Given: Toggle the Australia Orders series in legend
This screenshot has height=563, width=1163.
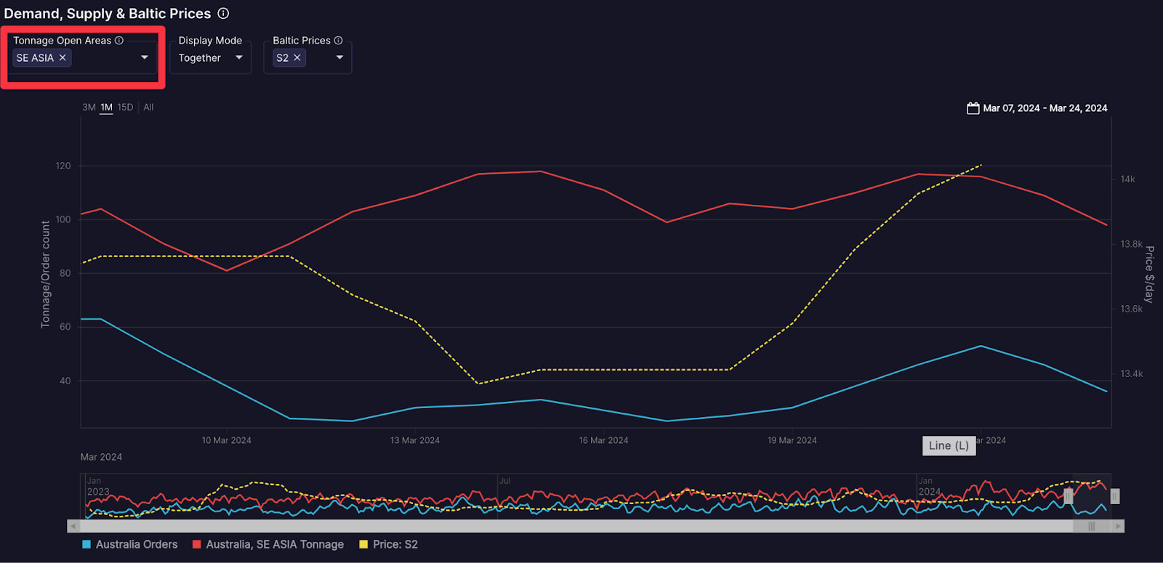Looking at the screenshot, I should [x=130, y=545].
